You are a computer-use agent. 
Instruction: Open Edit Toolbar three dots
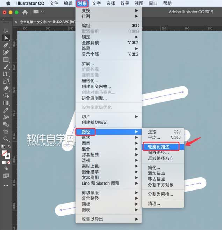click(x=6, y=185)
